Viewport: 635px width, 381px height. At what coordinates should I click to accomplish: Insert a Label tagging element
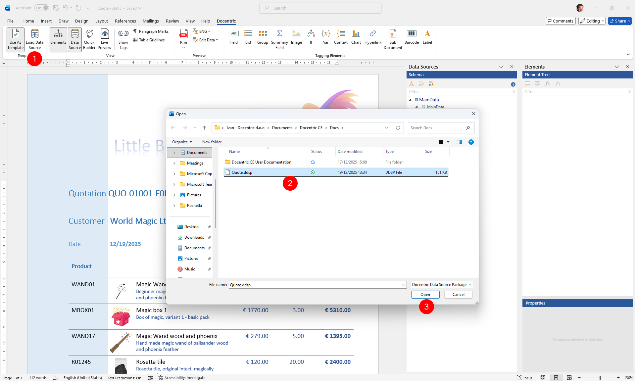coord(427,37)
